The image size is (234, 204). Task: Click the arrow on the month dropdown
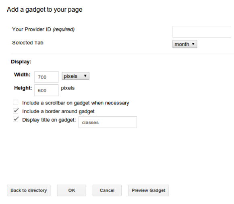pos(193,44)
